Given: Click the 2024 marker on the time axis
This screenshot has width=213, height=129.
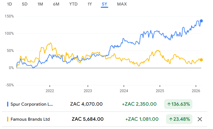Looking at the screenshot, I should (124, 91).
